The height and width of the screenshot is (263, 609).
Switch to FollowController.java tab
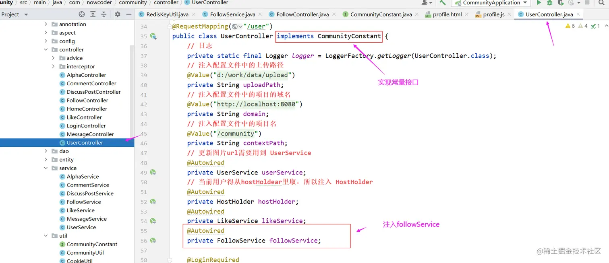point(302,14)
